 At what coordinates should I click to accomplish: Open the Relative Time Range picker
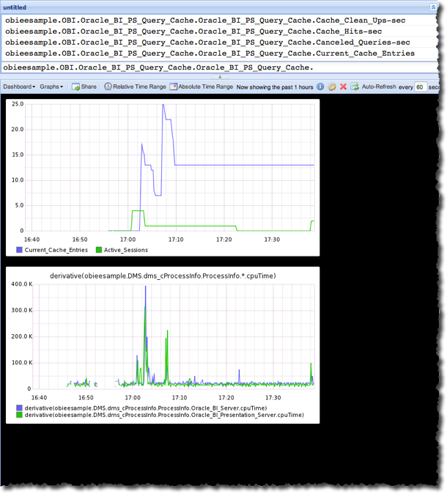pos(135,86)
